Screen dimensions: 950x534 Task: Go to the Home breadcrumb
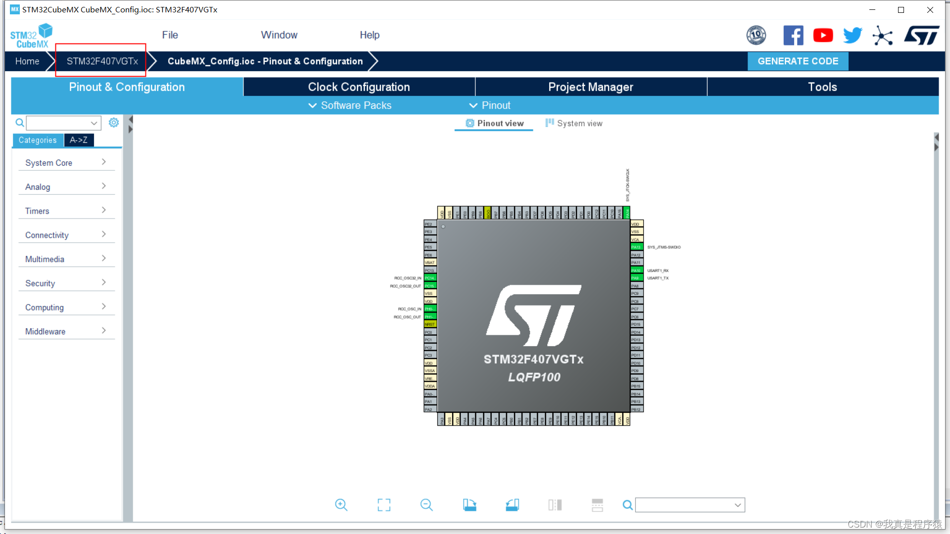tap(27, 61)
